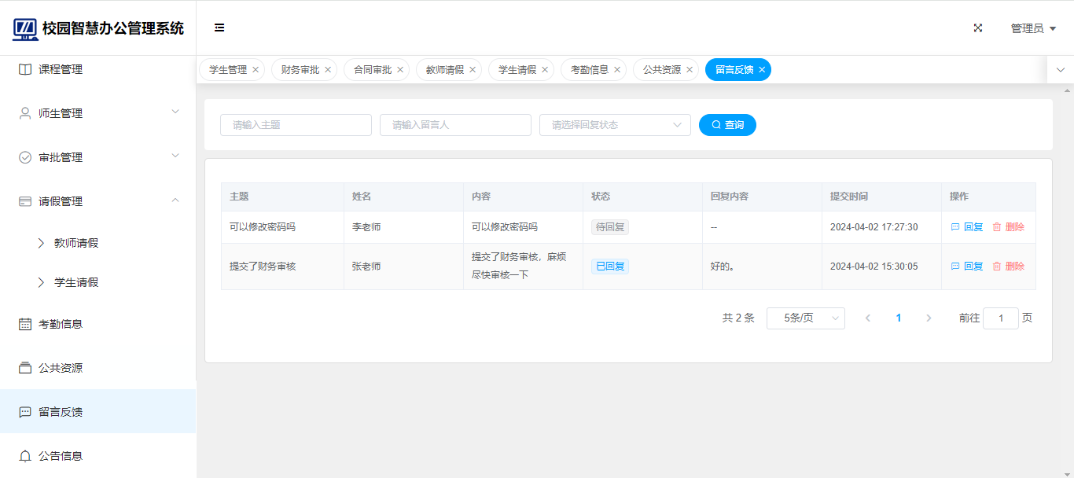
Task: Open the 请选择回复状态 dropdown
Action: coord(614,125)
